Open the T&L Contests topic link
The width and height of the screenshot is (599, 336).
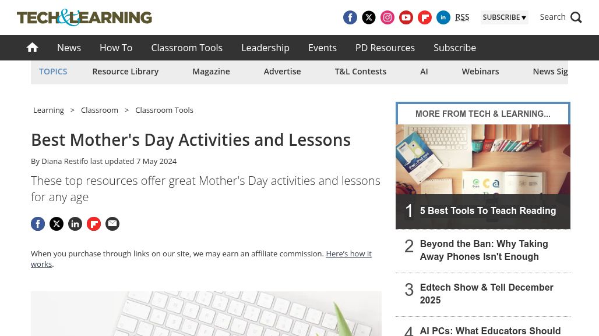(x=360, y=72)
